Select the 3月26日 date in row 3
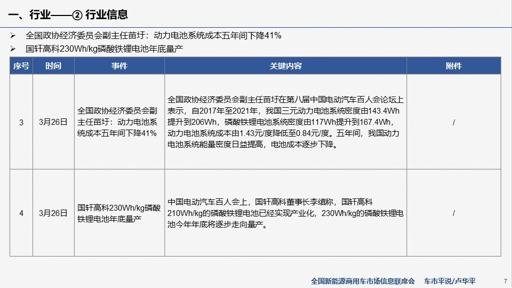Viewport: 512px width, 288px height. pyautogui.click(x=53, y=122)
